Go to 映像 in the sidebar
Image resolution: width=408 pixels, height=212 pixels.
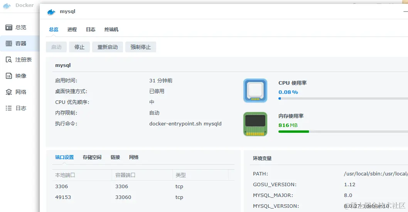(x=20, y=76)
